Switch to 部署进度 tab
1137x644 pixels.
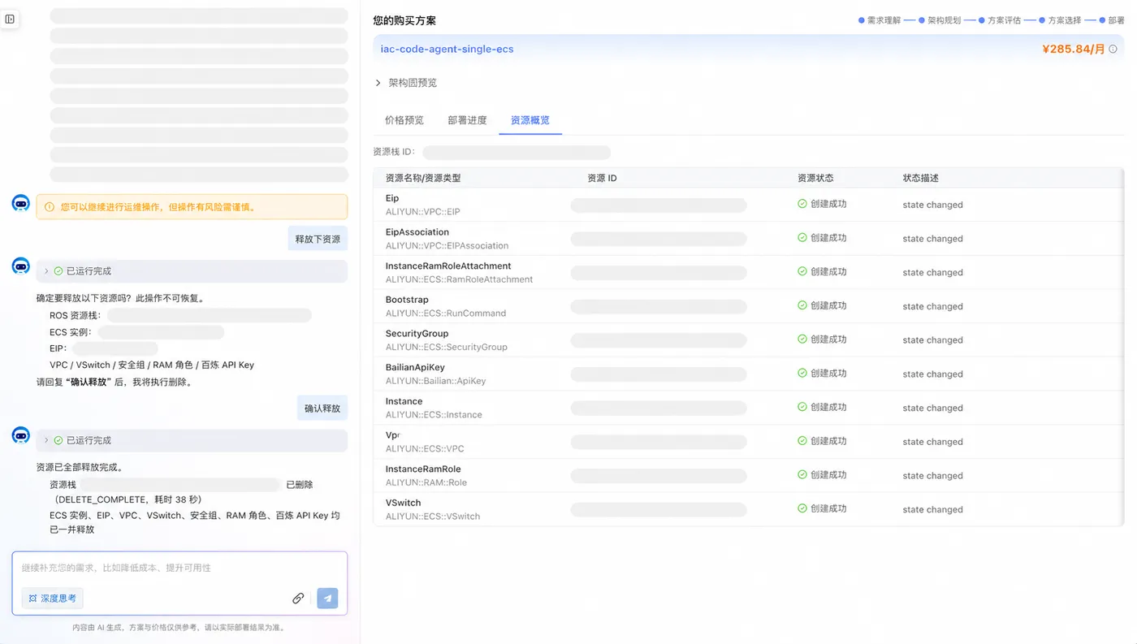(x=468, y=120)
